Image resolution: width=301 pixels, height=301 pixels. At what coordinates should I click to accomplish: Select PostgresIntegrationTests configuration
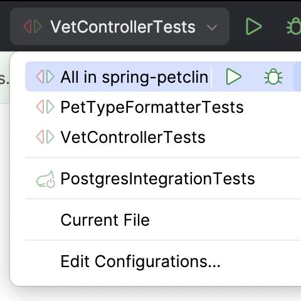(158, 179)
